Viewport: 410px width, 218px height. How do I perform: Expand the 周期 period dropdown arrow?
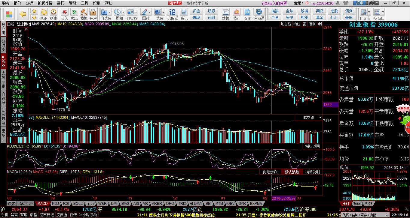point(123,12)
